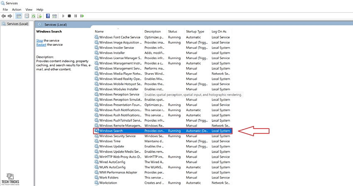Click gear icon beside Wired AutoConfig

(x=97, y=162)
